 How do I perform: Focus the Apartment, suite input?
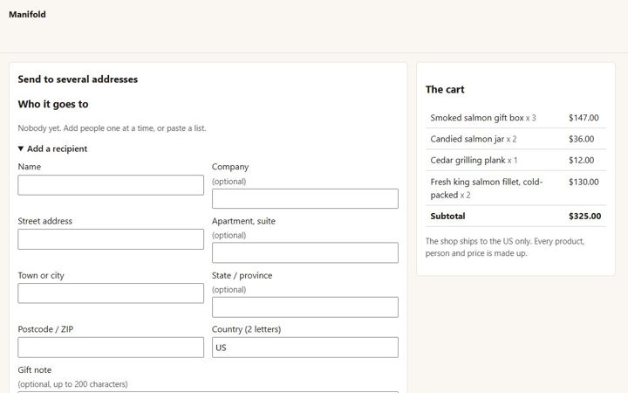click(x=305, y=252)
